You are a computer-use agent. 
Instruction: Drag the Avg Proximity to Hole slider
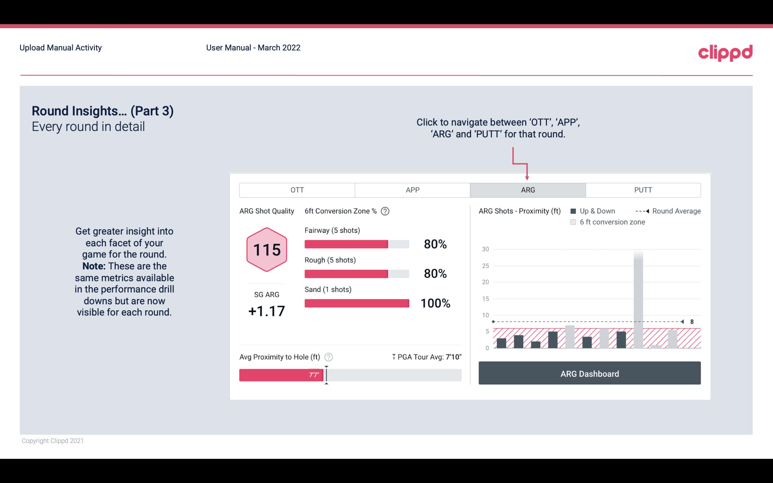click(x=325, y=374)
